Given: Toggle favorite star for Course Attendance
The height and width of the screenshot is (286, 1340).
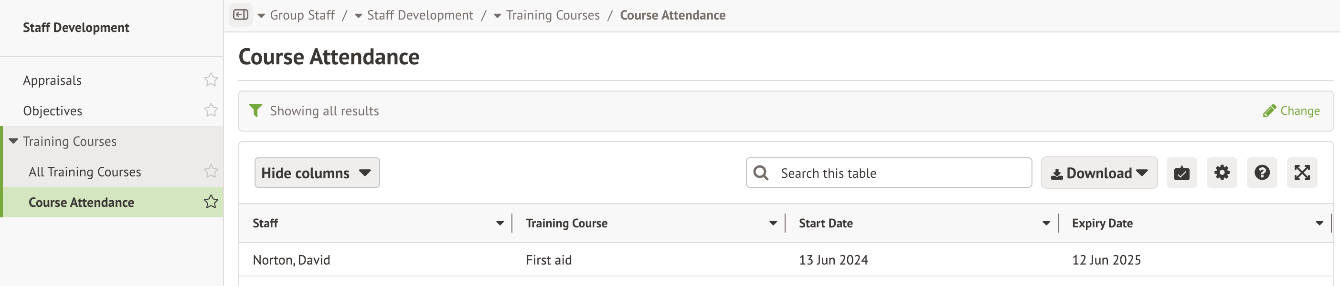Looking at the screenshot, I should click(x=211, y=202).
